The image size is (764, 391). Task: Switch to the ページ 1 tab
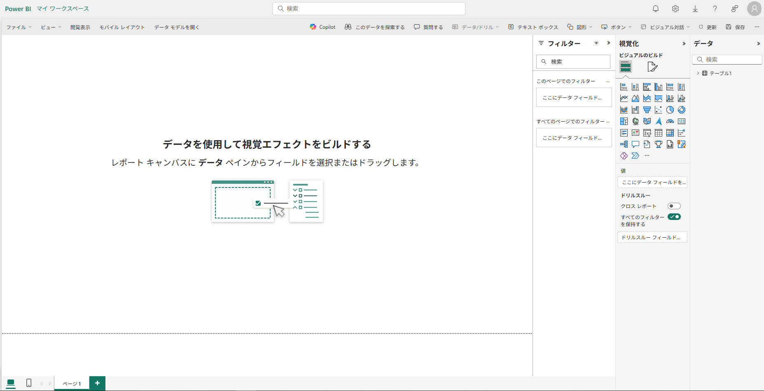72,384
